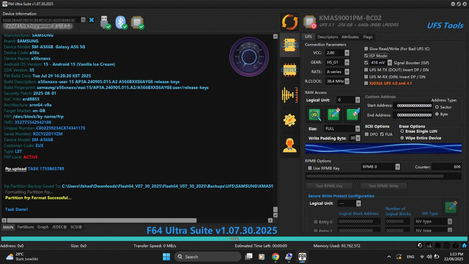This screenshot has width=469, height=264.
Task: Click the Test RPMB Write button
Action: 383,186
